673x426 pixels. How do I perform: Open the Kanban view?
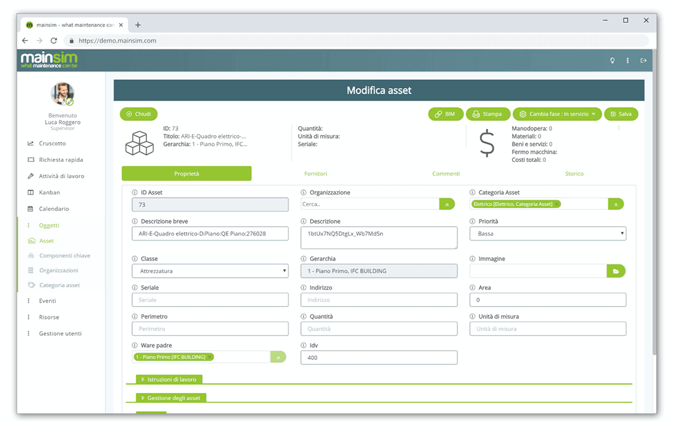pos(49,192)
